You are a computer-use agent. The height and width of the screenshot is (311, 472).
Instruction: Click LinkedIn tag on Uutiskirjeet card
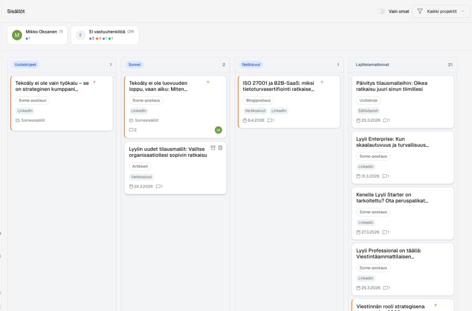click(25, 111)
